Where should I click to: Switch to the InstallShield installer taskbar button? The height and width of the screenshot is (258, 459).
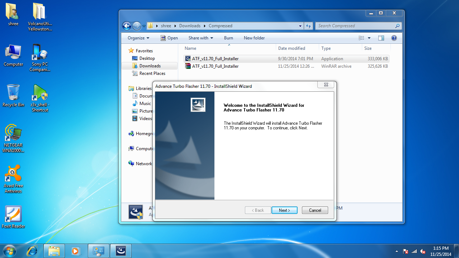point(121,251)
